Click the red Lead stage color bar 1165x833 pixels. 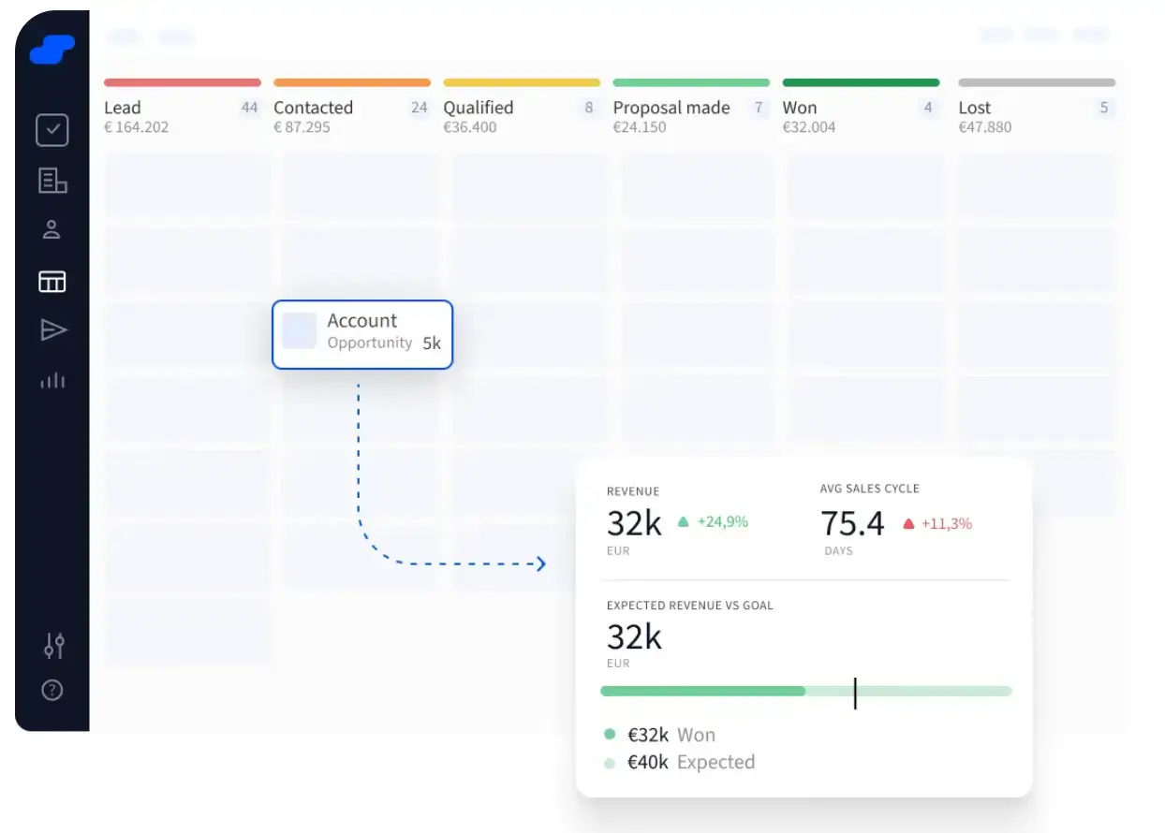[183, 82]
